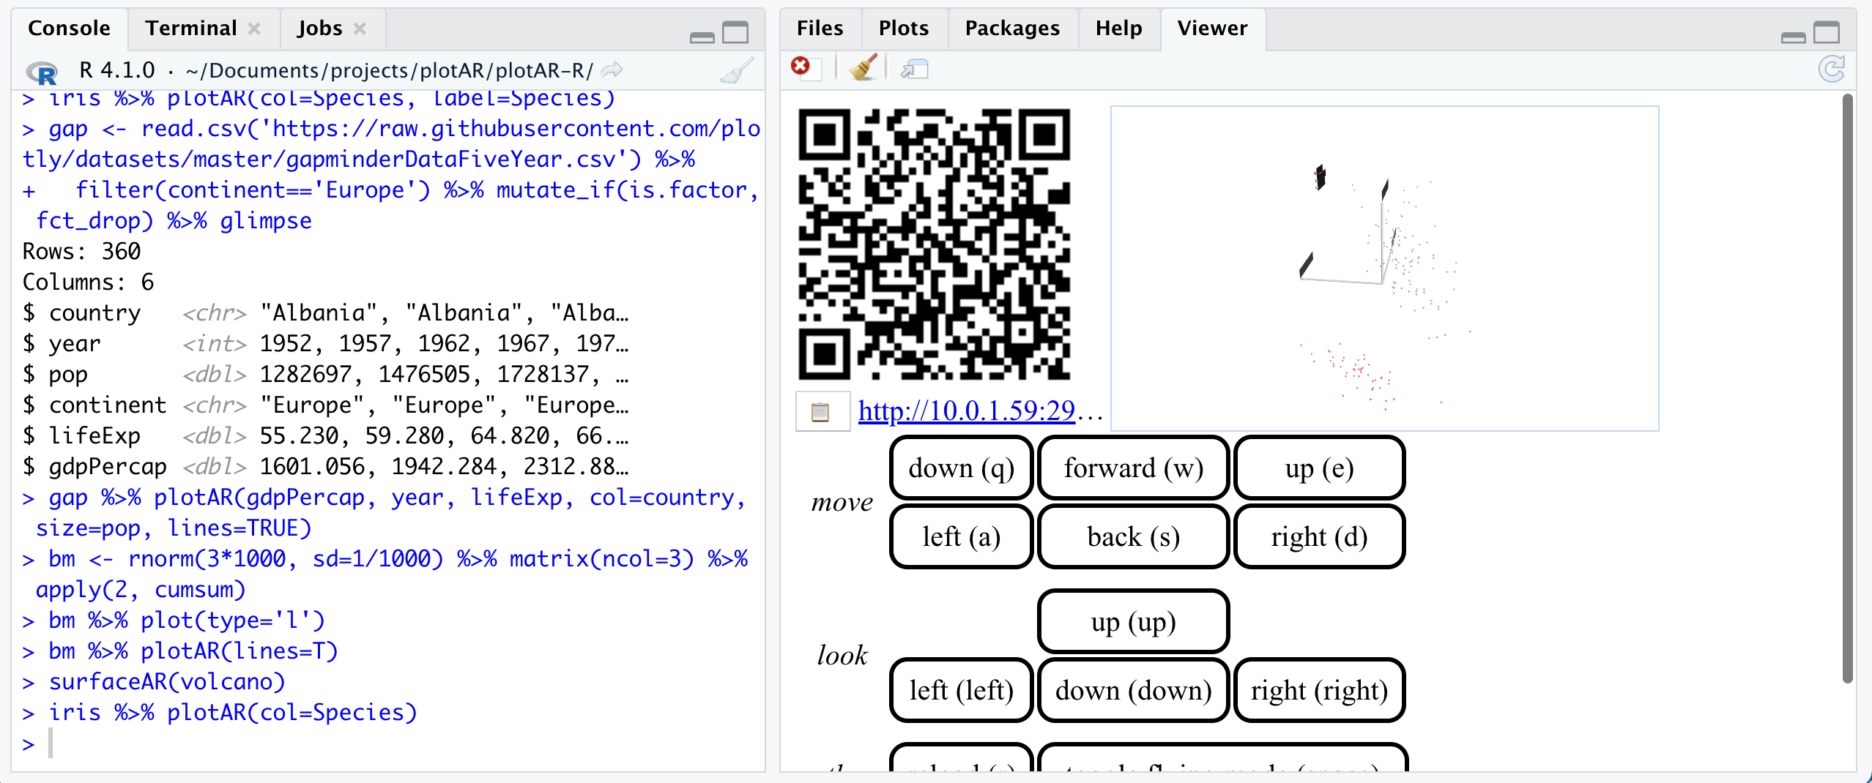This screenshot has height=783, width=1872.
Task: Click the '$ gdpPercap' glimpse row
Action: pos(325,467)
